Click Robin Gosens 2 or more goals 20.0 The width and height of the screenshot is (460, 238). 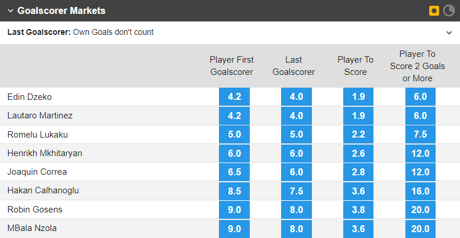coord(421,209)
